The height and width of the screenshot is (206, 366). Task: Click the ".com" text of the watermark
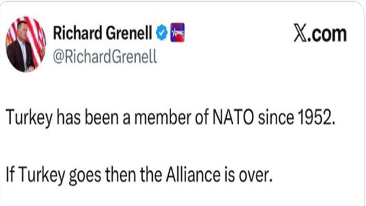(x=327, y=35)
